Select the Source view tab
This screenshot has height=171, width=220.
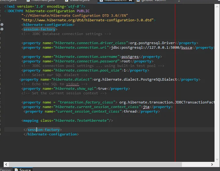(25, 169)
